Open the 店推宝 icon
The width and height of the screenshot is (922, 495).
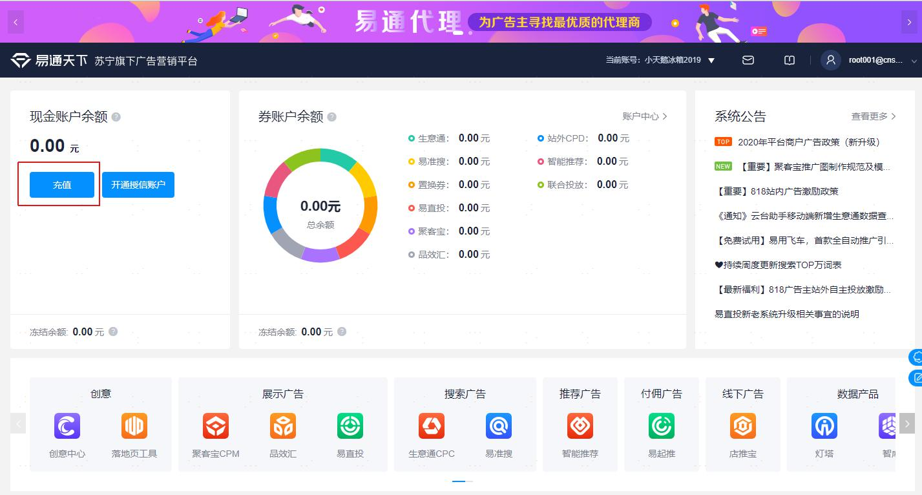[743, 427]
